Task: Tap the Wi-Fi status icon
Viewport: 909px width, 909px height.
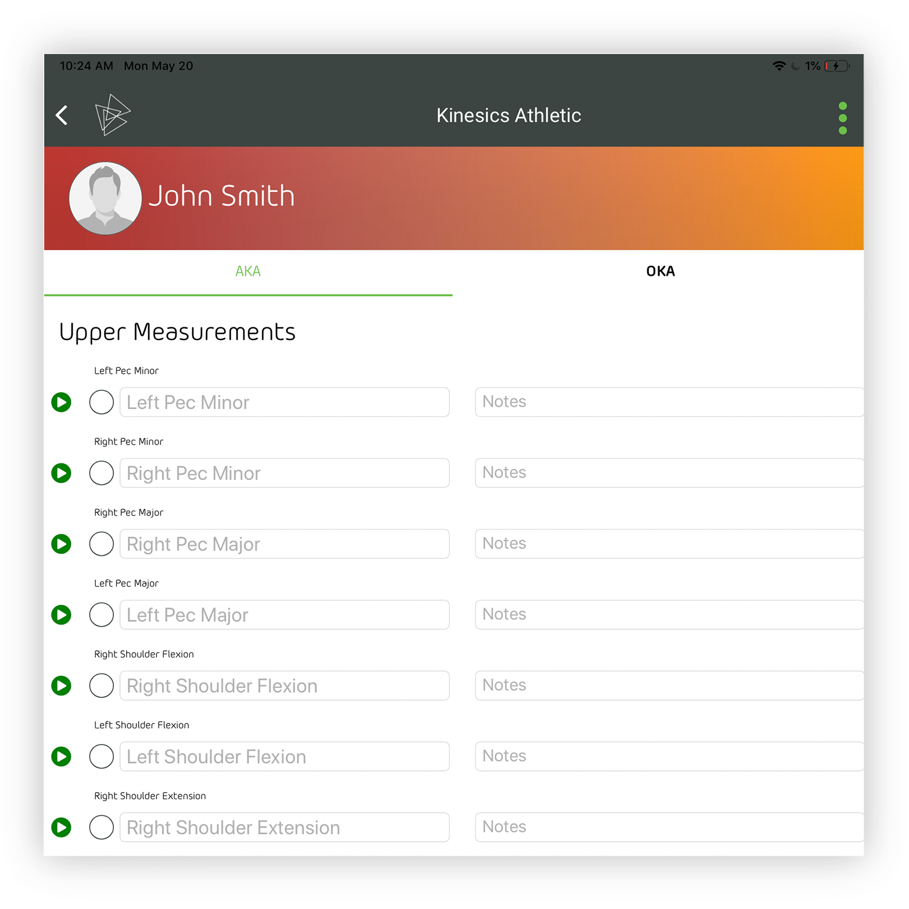Action: click(x=779, y=66)
